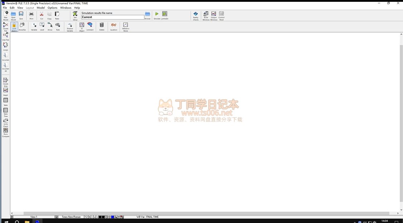Run the model with Simulate
Screen dimensions: 403x223
point(157,15)
